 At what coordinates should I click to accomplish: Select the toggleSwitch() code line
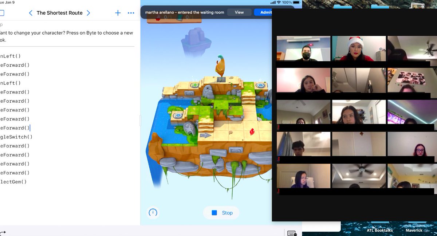tap(16, 137)
